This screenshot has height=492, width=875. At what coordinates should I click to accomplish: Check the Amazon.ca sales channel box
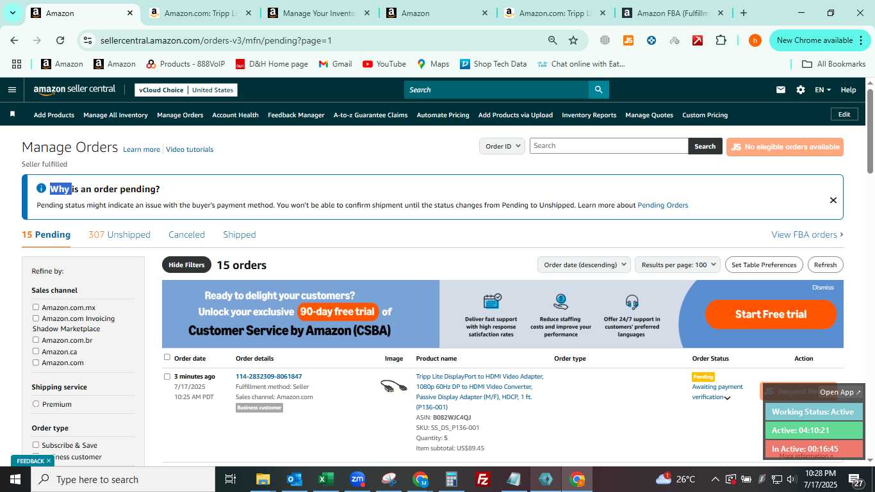pyautogui.click(x=36, y=351)
